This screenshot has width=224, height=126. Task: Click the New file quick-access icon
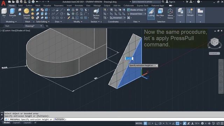pyautogui.click(x=9, y=2)
